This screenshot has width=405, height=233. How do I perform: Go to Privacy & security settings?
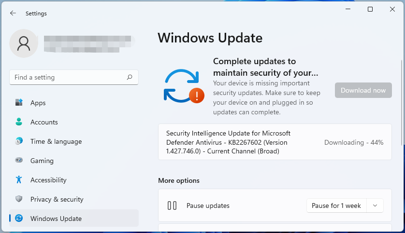point(57,199)
